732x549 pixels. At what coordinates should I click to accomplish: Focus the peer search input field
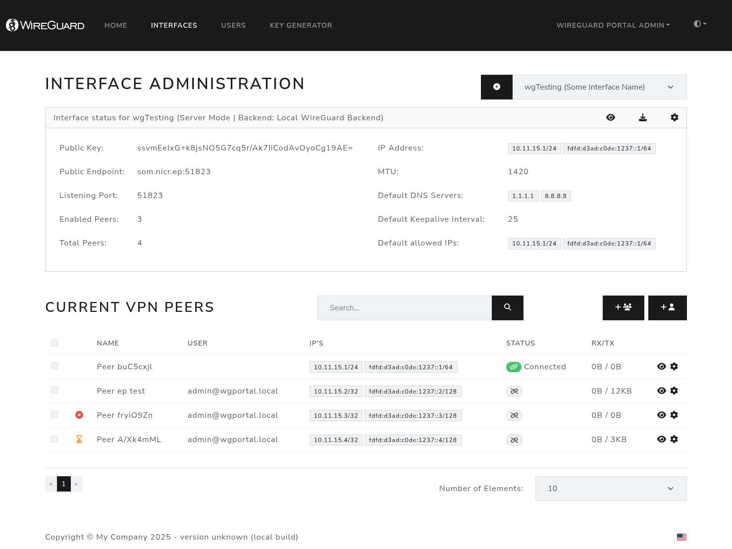click(404, 308)
